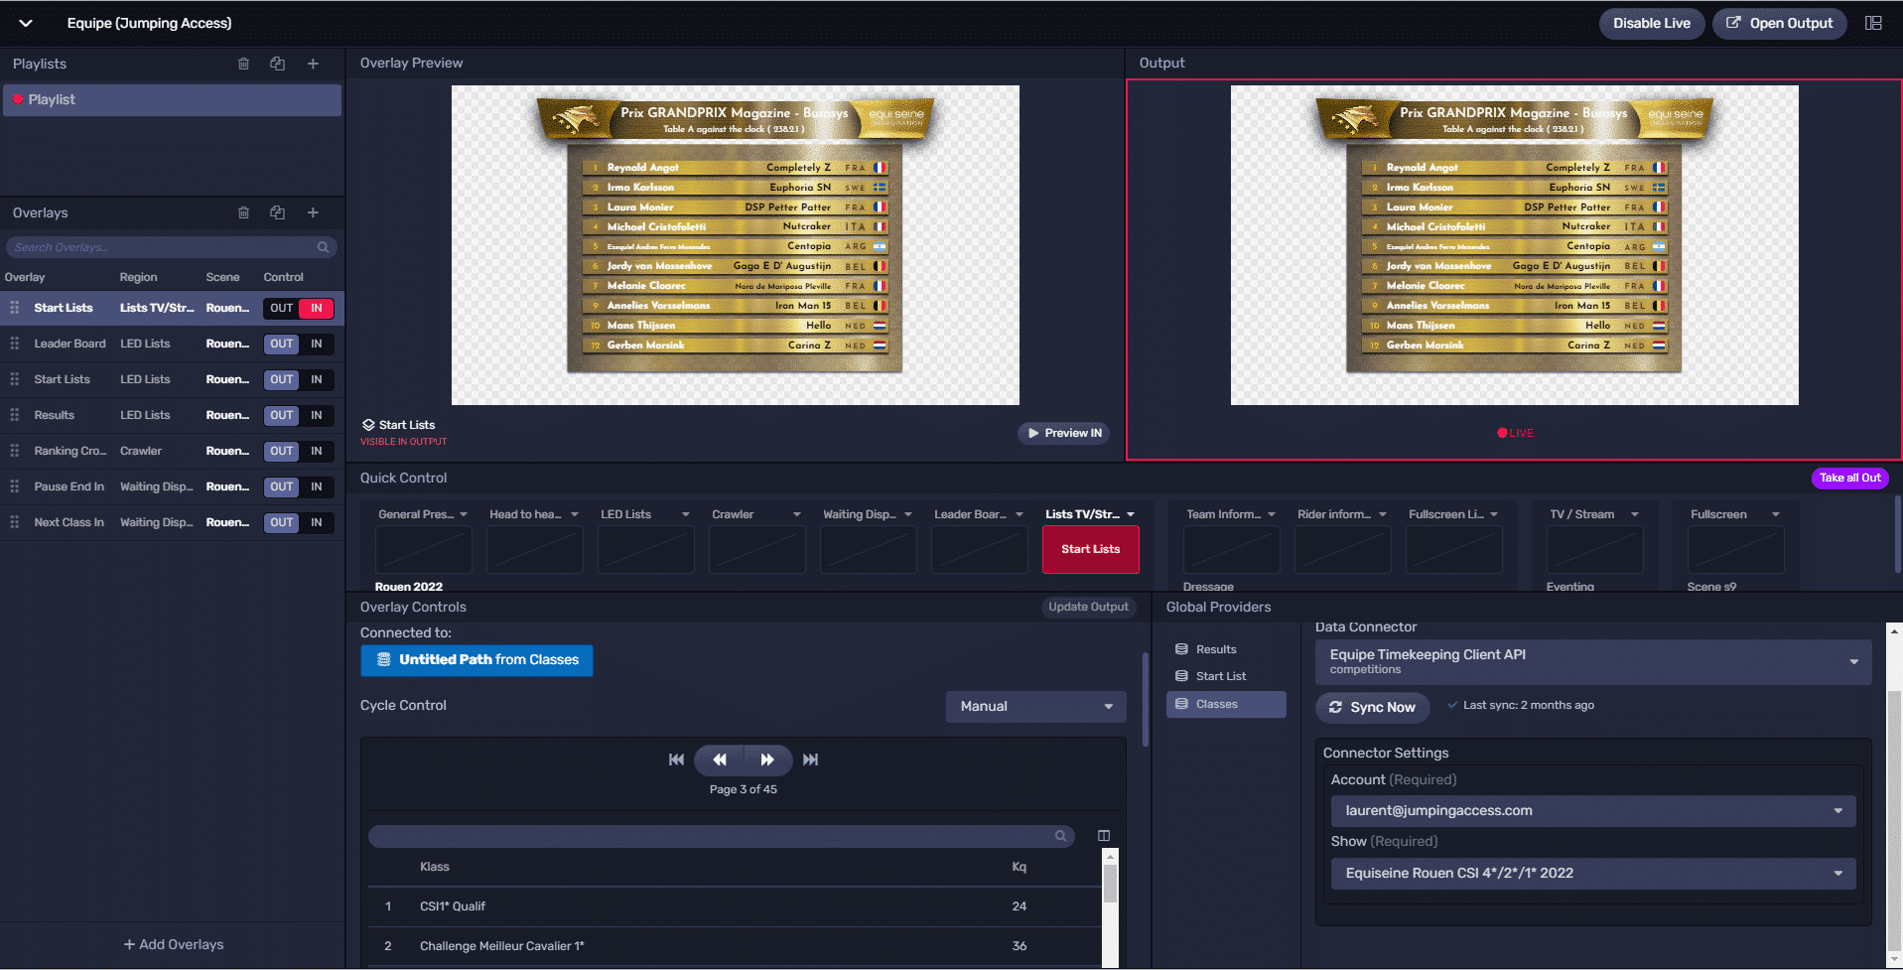Delete playlist using Playlists trash icon
The height and width of the screenshot is (970, 1903).
(243, 64)
